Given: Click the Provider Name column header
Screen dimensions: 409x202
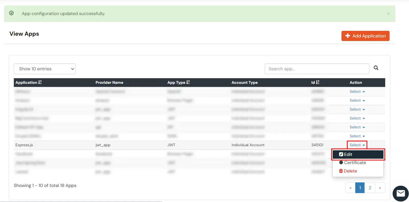Looking at the screenshot, I should (x=109, y=83).
